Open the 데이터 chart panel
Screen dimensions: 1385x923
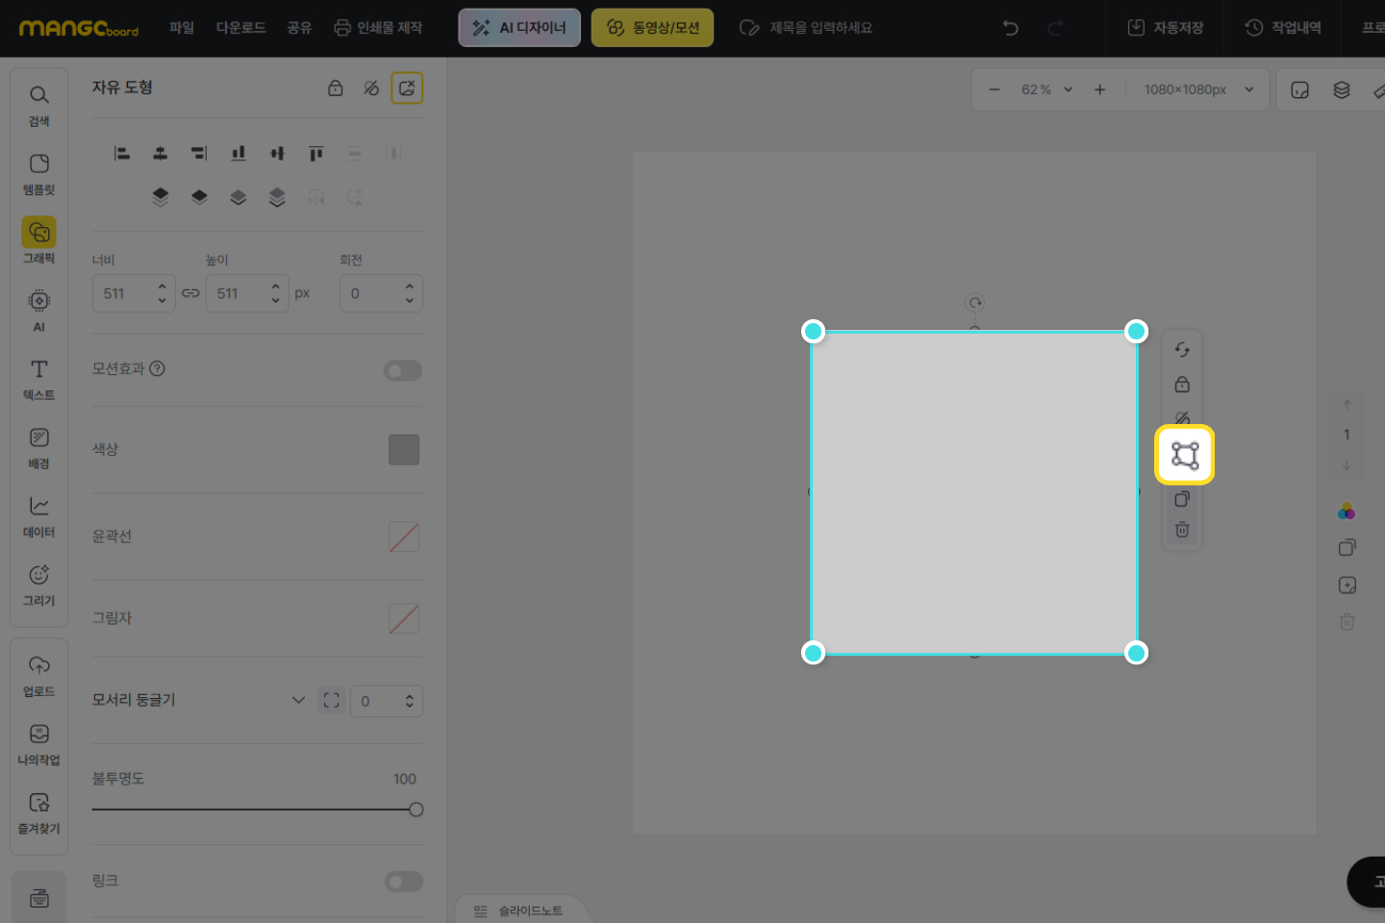[x=38, y=515]
